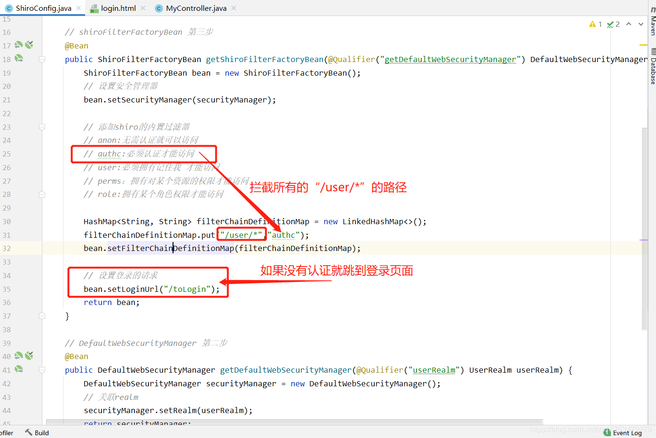Click the "authc" string on line 31

(284, 235)
